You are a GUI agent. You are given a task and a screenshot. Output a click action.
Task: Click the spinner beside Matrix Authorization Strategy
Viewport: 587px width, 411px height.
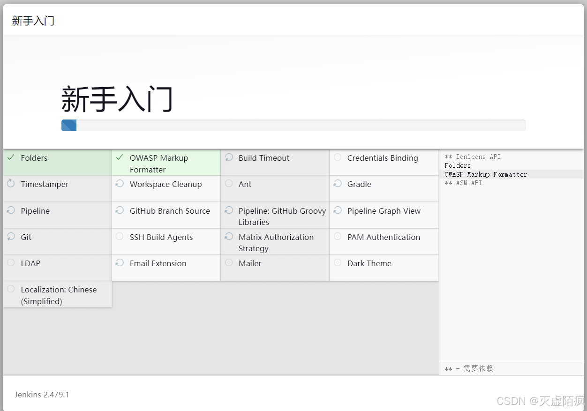tap(229, 236)
